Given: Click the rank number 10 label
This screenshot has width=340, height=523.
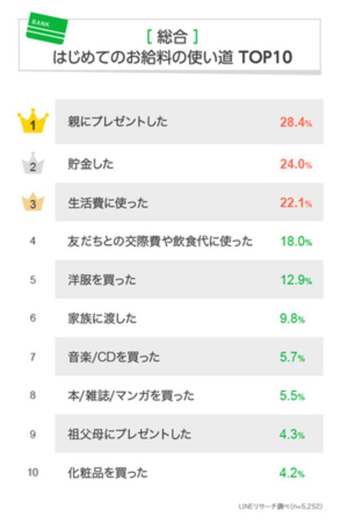Looking at the screenshot, I should click(x=33, y=472).
